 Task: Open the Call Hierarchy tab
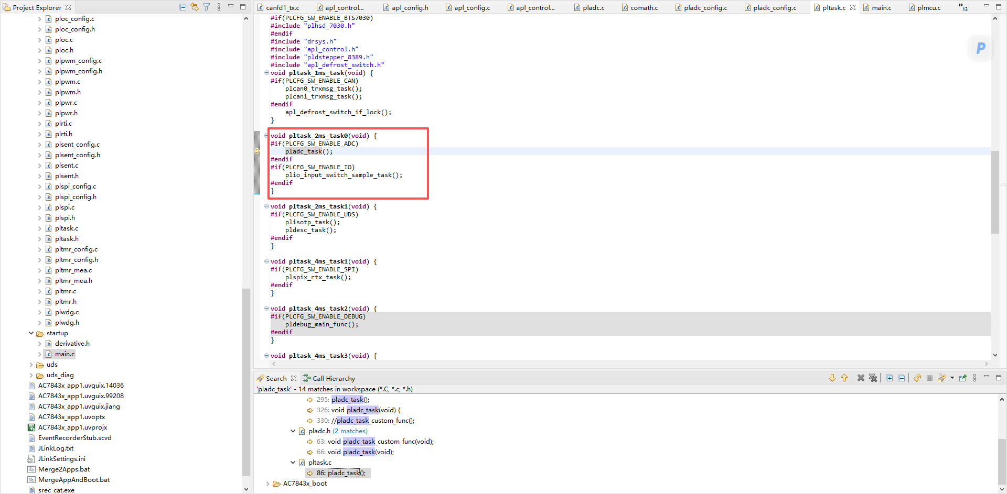[329, 378]
